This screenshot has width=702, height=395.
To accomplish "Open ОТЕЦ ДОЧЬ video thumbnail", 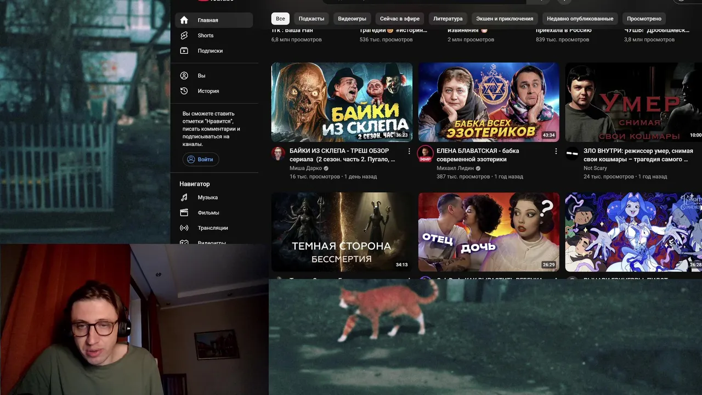I will point(489,232).
